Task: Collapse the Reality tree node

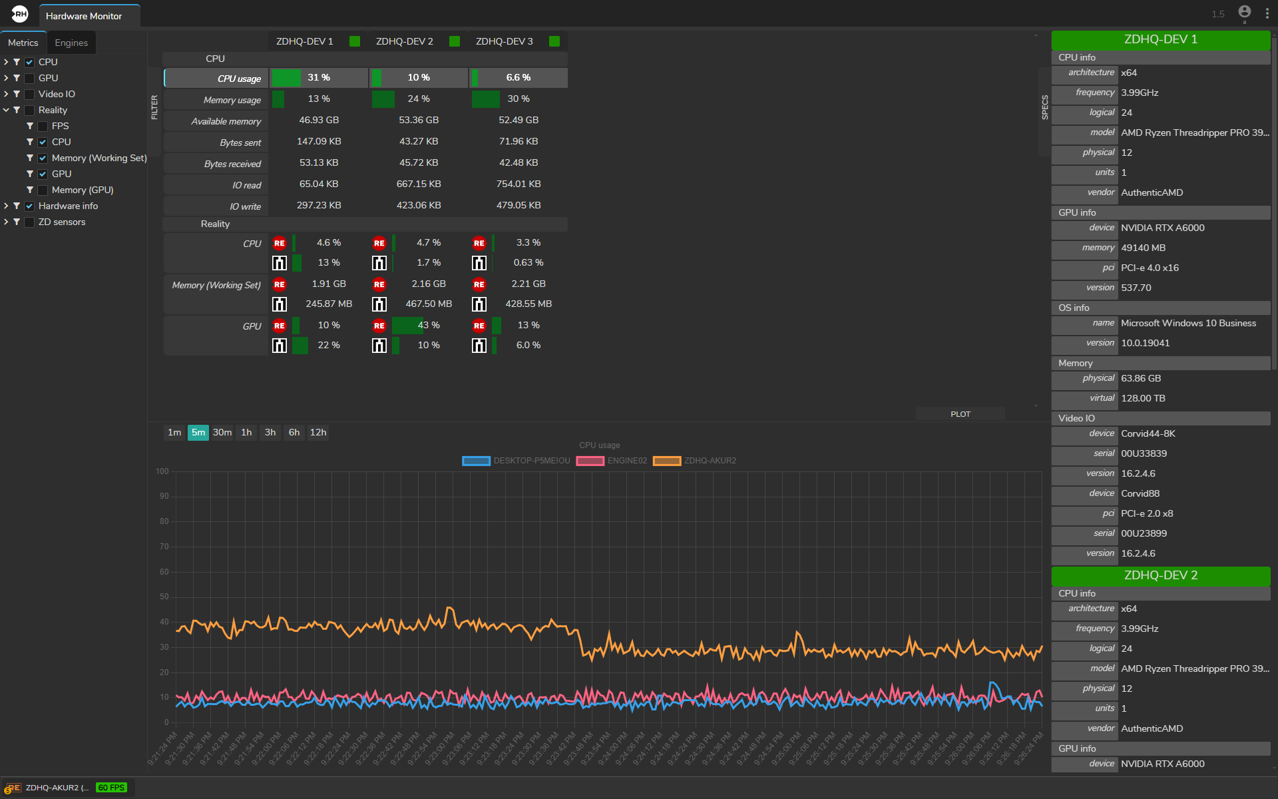Action: point(6,110)
